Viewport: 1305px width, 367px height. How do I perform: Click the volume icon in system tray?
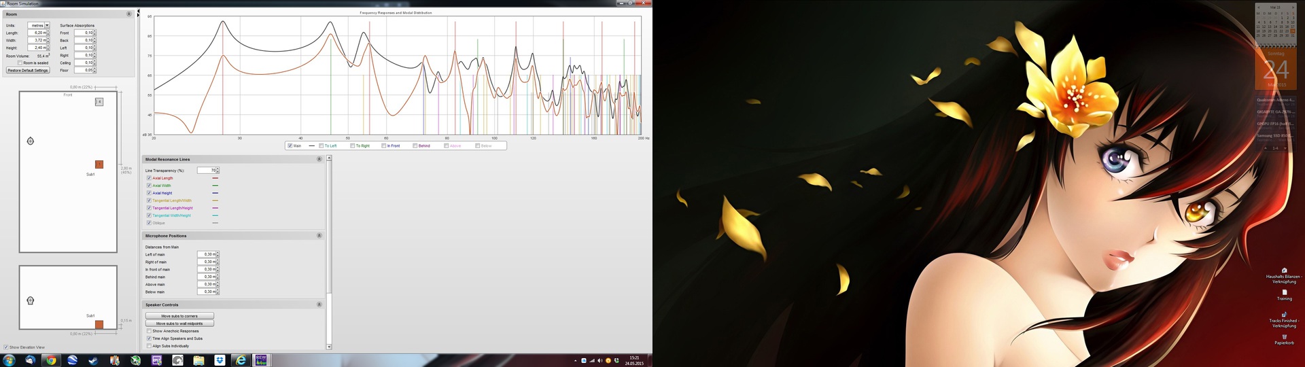[599, 361]
